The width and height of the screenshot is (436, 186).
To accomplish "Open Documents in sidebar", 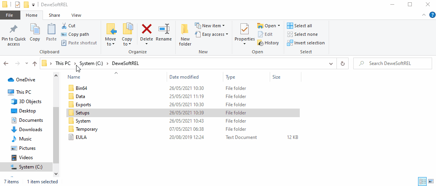I will [27, 120].
